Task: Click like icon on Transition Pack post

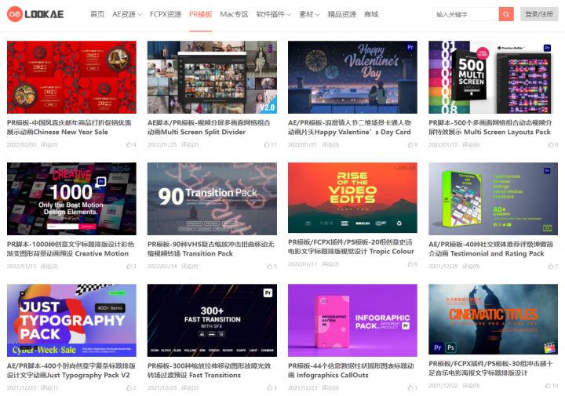Action: click(x=267, y=266)
